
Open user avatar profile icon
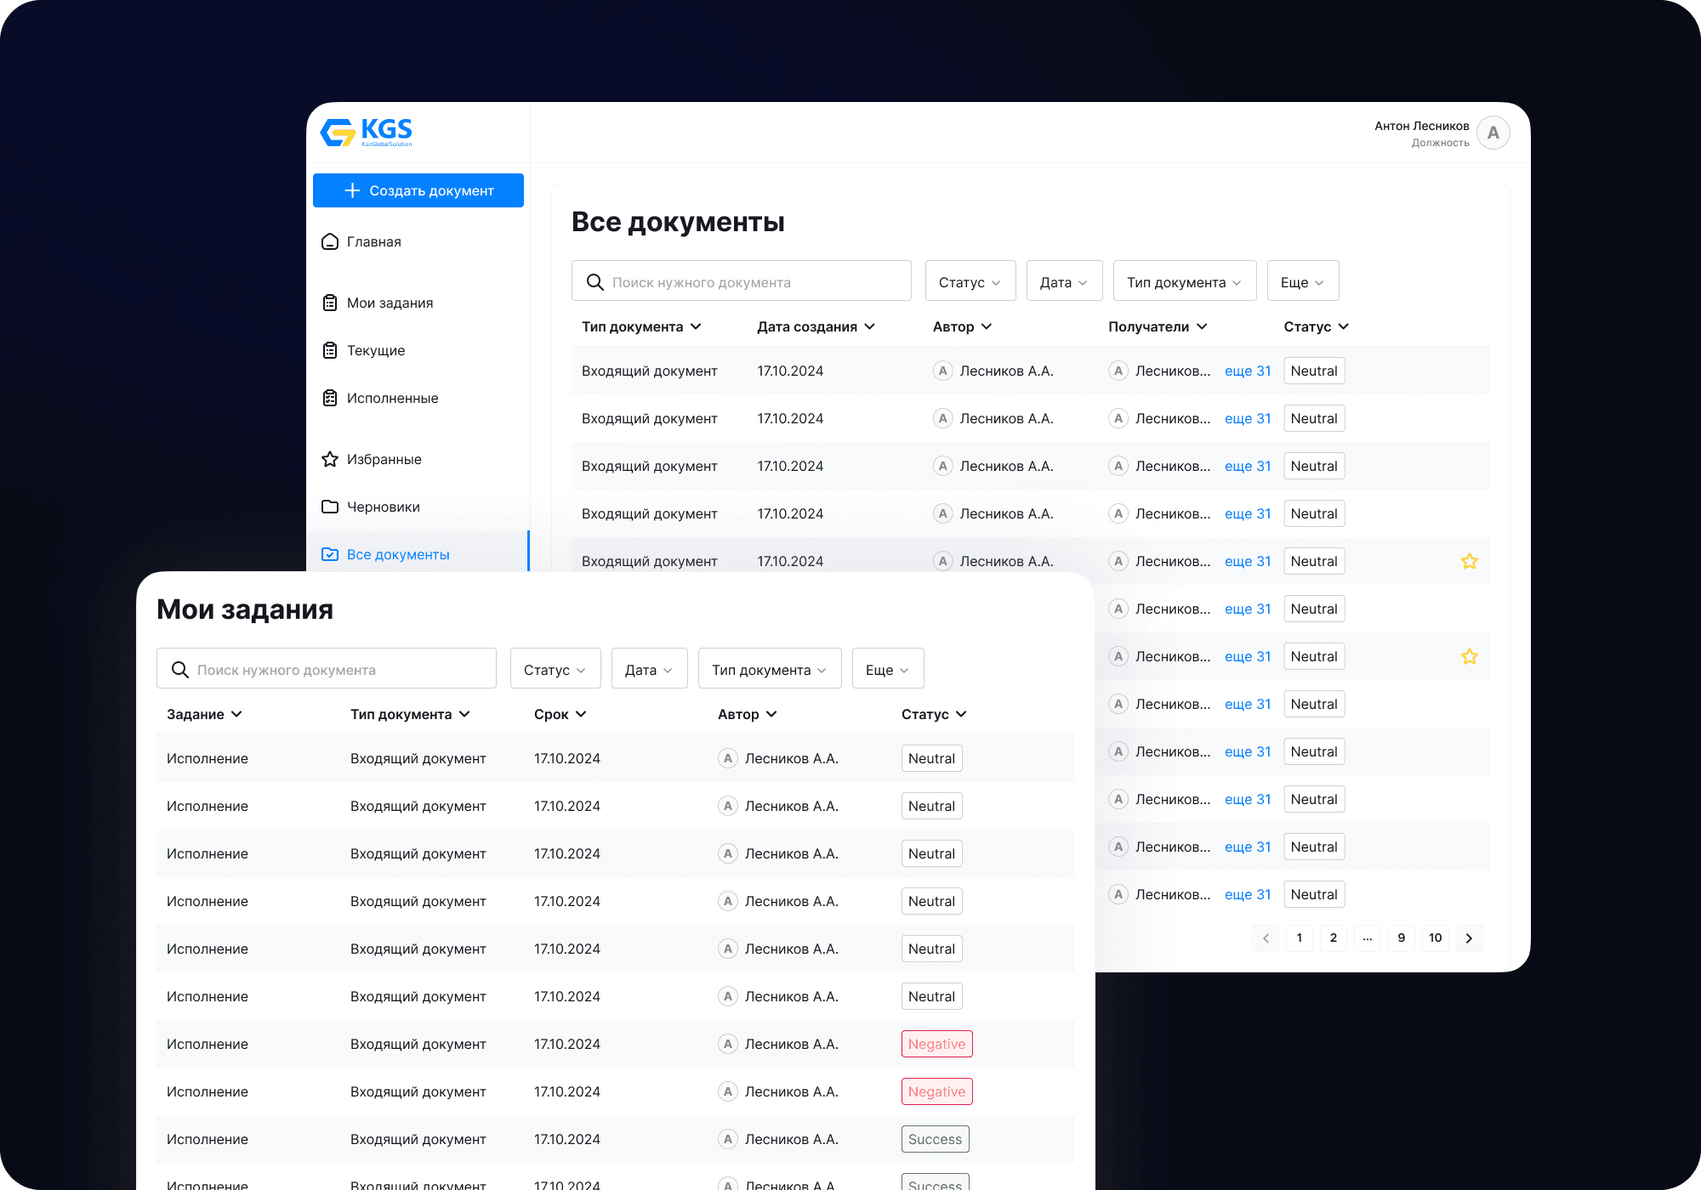pyautogui.click(x=1493, y=133)
